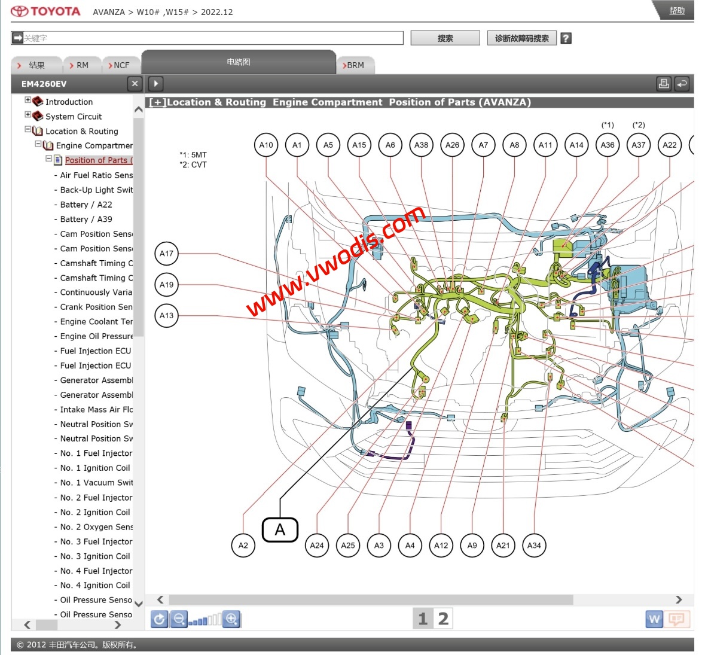The width and height of the screenshot is (705, 655).
Task: Expand the System Circuit tree node
Action: 28,115
